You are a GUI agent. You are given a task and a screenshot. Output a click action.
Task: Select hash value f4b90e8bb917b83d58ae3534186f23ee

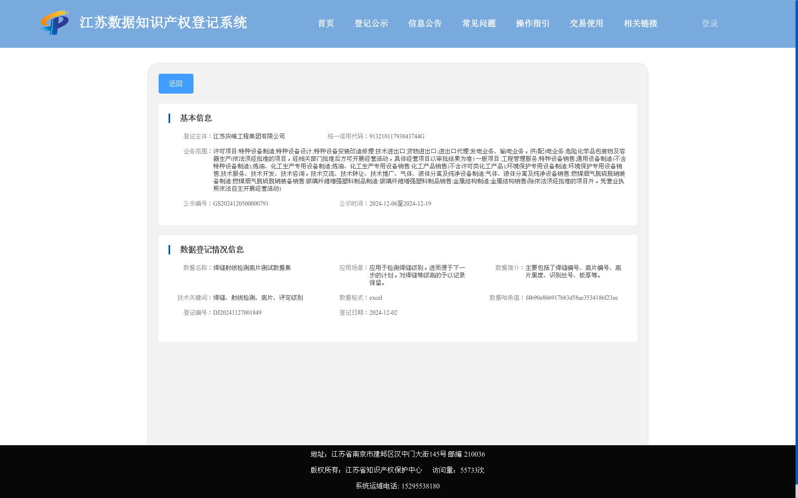tap(572, 298)
